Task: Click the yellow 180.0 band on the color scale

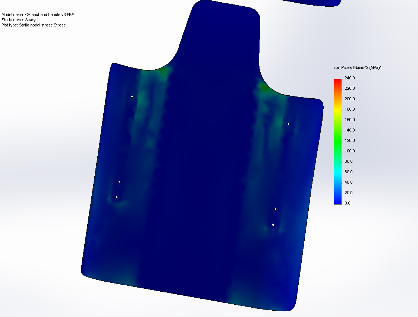Action: click(x=338, y=109)
